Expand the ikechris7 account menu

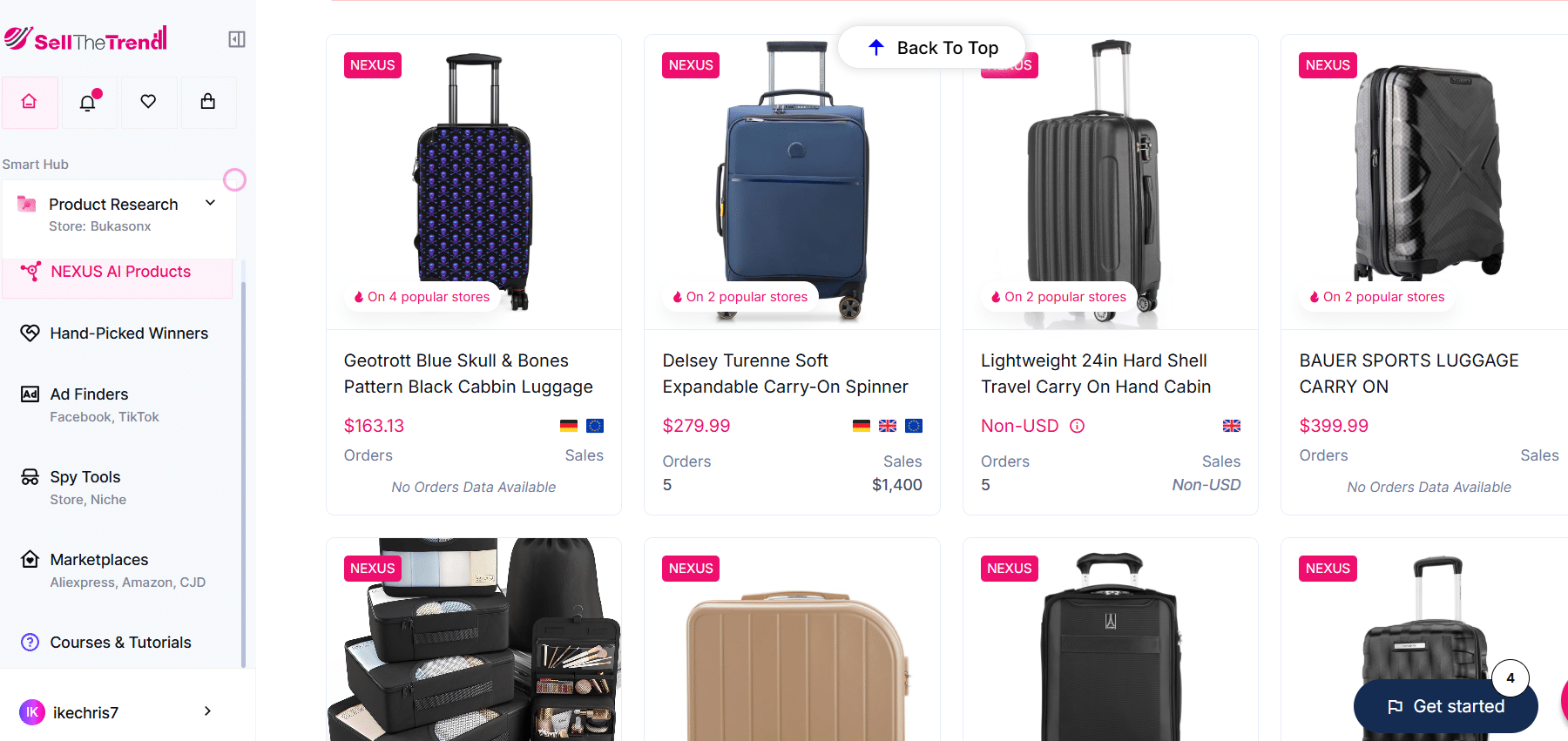pos(207,711)
